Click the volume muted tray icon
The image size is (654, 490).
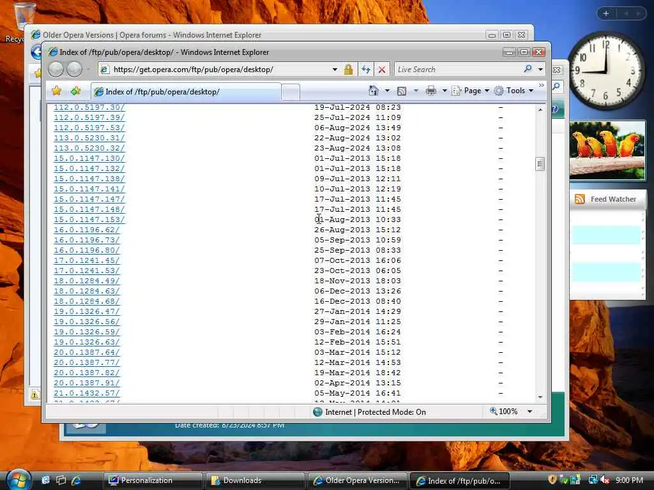[605, 480]
